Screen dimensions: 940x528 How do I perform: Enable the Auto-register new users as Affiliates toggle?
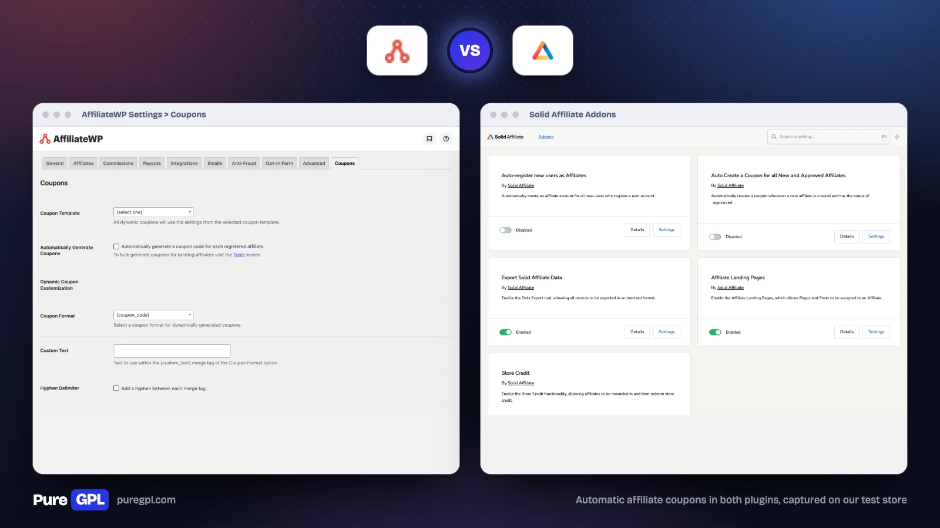(505, 230)
